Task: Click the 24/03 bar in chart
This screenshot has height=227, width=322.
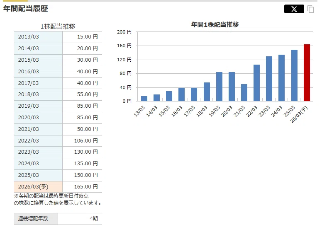Action: [x=282, y=78]
